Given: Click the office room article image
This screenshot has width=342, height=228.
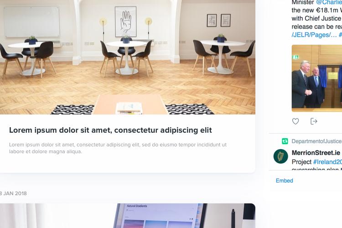Looking at the screenshot, I should coord(128,57).
